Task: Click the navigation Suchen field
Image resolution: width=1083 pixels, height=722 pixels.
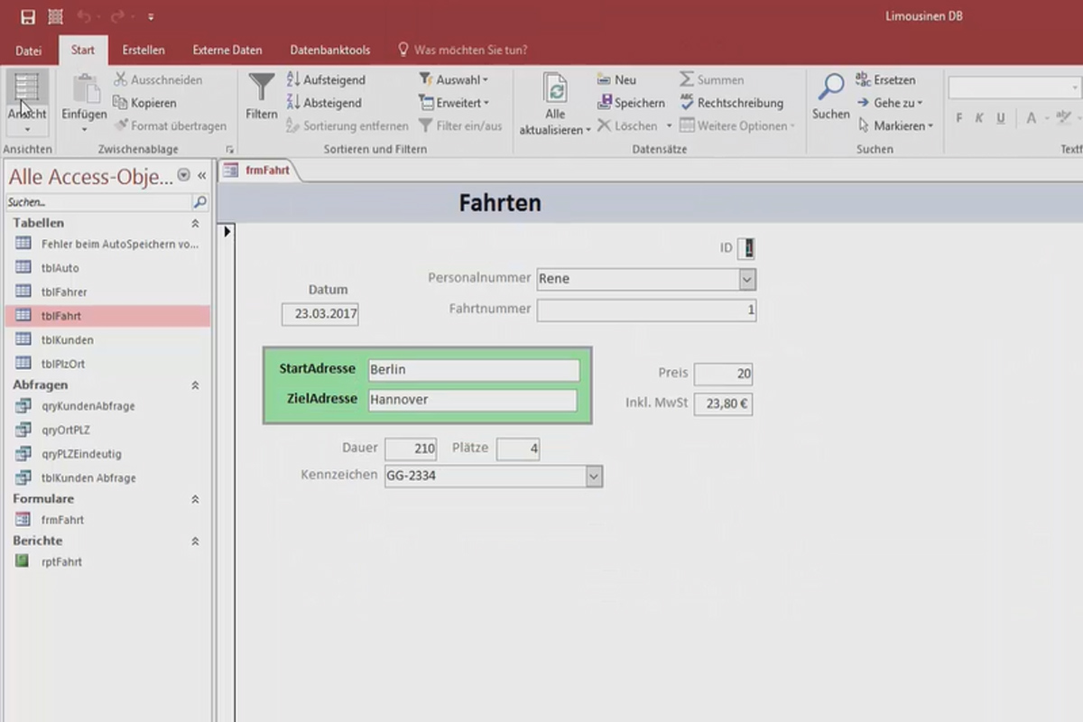Action: tap(99, 202)
